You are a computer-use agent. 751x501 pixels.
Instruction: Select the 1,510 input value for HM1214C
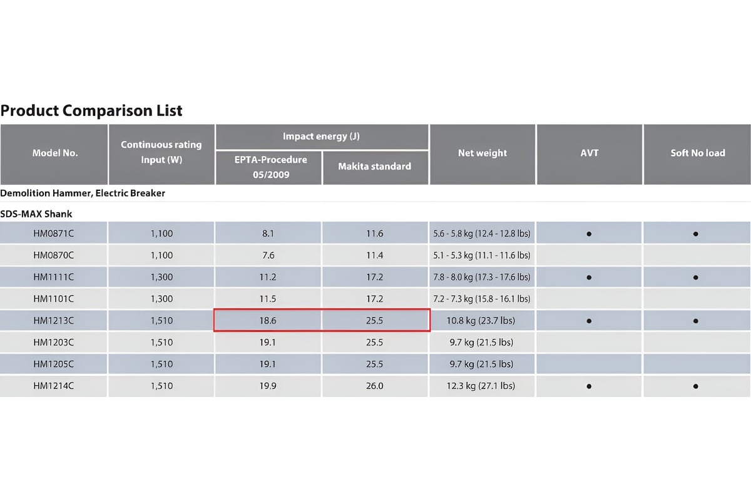click(x=161, y=386)
